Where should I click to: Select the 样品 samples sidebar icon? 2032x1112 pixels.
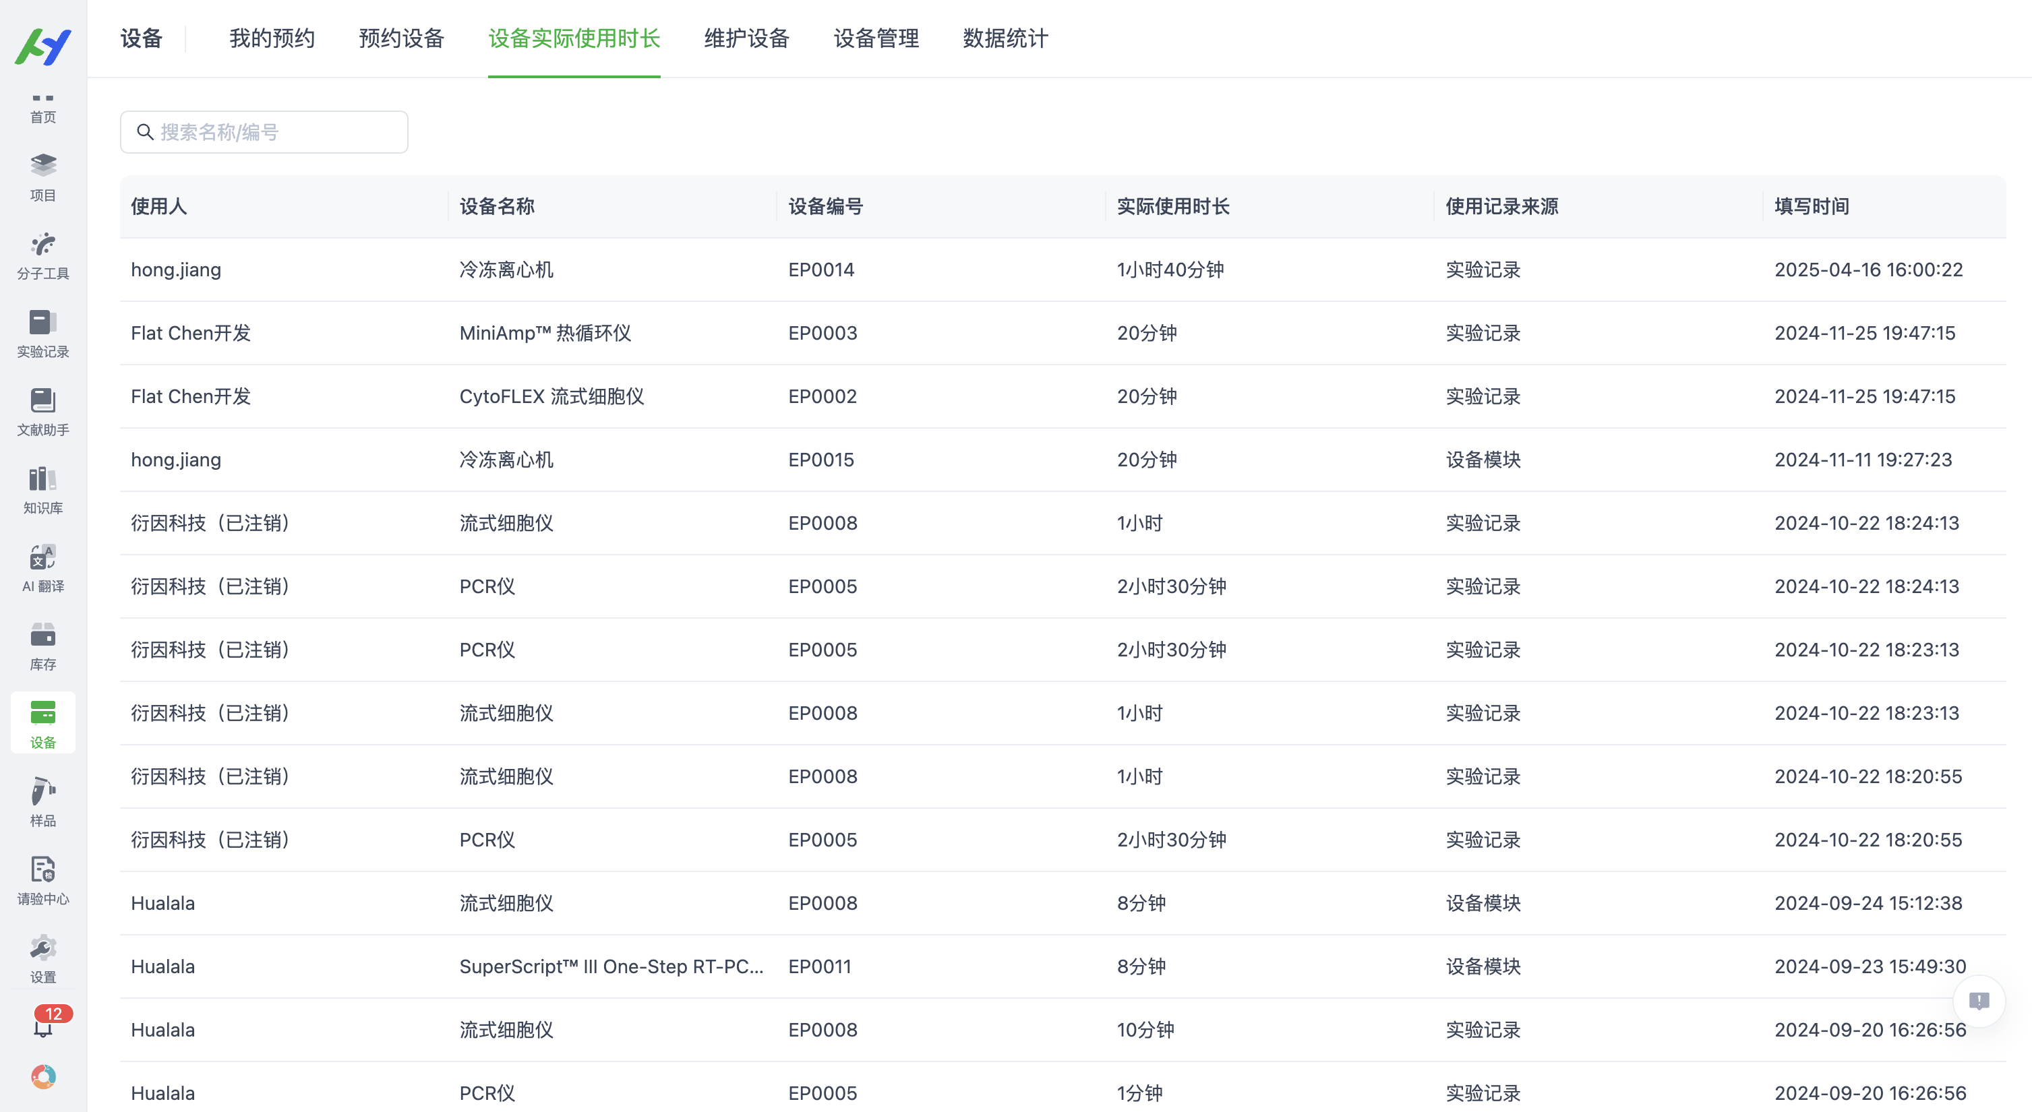[43, 801]
